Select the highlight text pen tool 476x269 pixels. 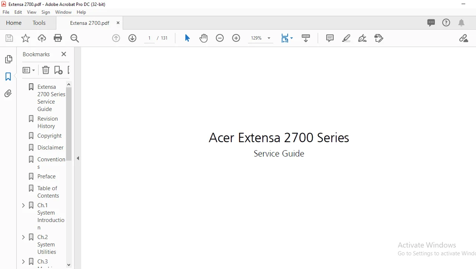(x=346, y=38)
